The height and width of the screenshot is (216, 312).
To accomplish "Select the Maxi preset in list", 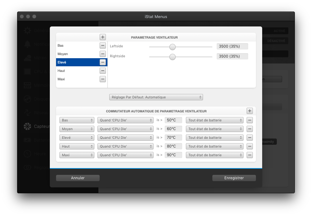I will 78,79.
